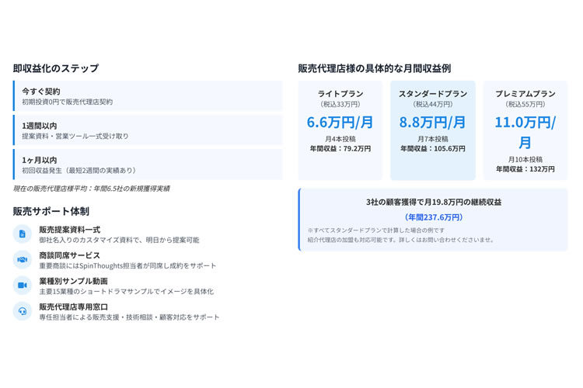583x388 pixels.
Task: Click the 8.8万円/月 price
Action: pyautogui.click(x=433, y=122)
